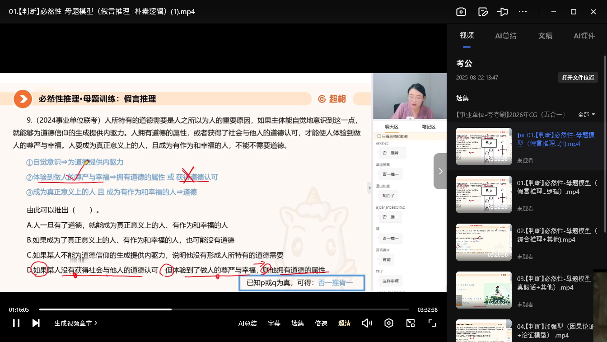
Task: Switch to the AI总结 tab
Action: tap(506, 36)
